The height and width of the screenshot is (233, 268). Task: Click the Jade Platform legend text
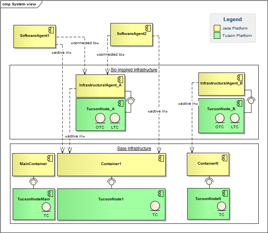(235, 28)
